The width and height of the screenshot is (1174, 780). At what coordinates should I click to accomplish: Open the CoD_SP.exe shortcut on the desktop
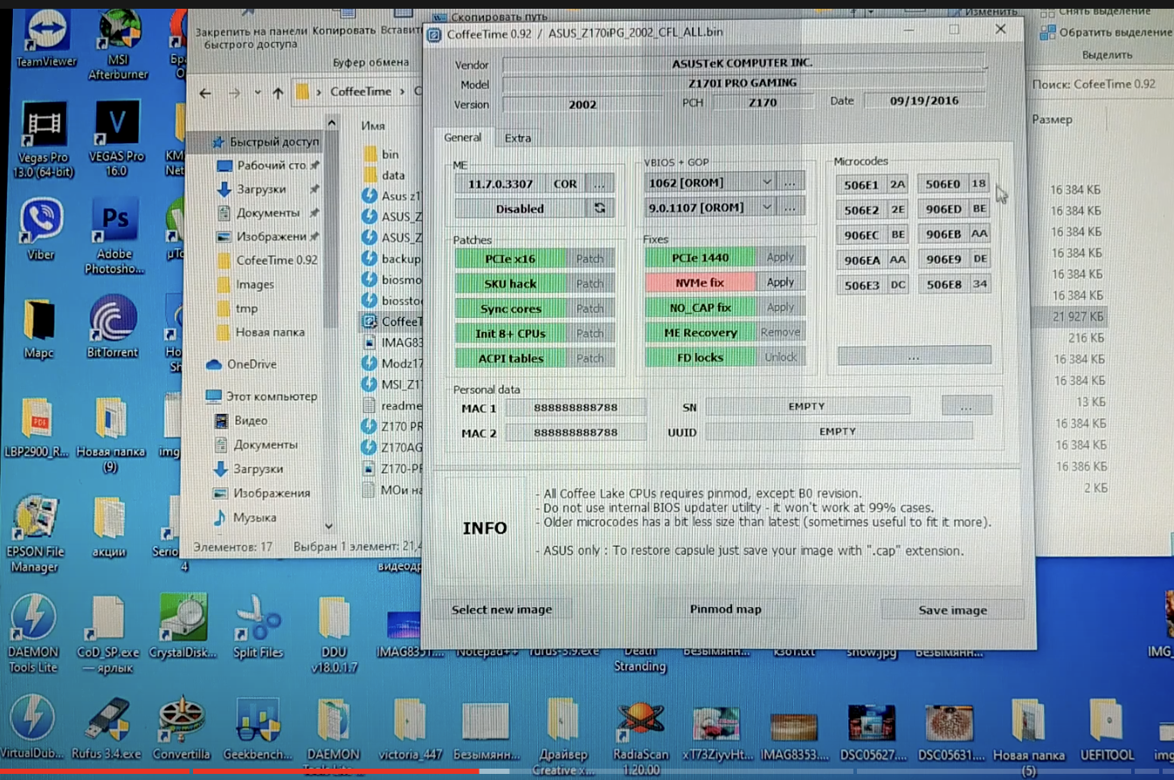(x=108, y=635)
